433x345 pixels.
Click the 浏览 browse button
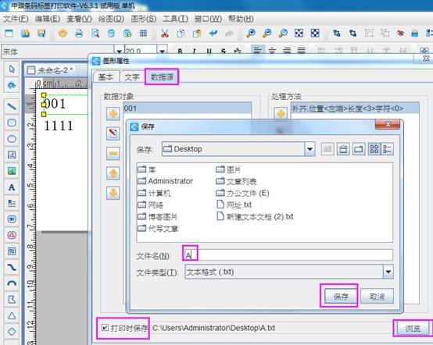(x=413, y=328)
